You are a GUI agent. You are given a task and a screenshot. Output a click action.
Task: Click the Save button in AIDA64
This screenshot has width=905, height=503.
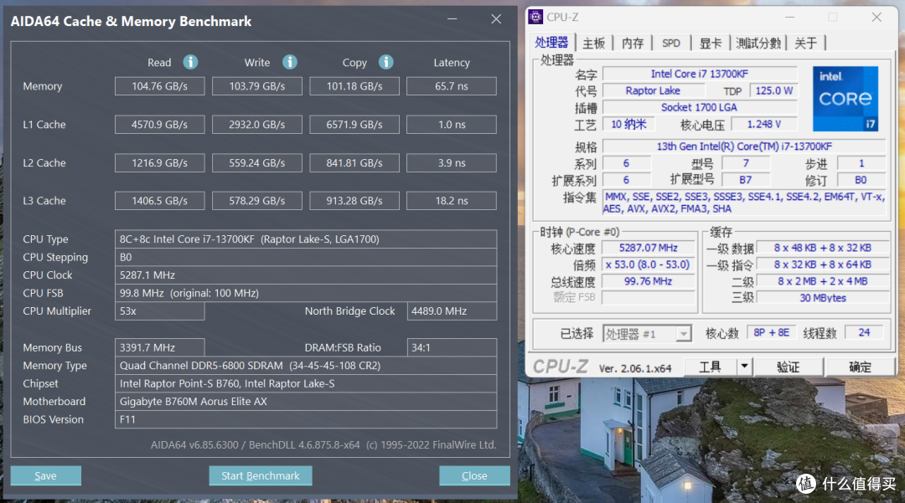pos(45,476)
